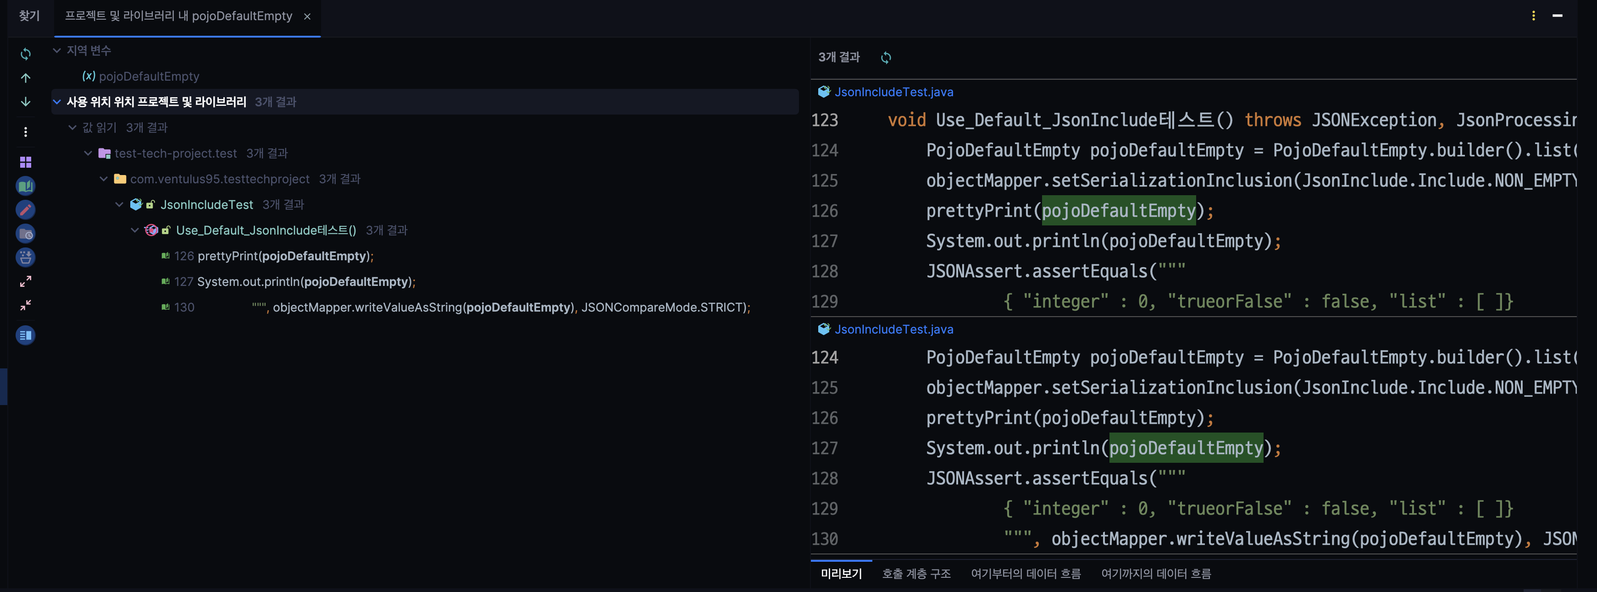Toggle the show read access book icon
Image resolution: width=1597 pixels, height=592 pixels.
point(25,186)
